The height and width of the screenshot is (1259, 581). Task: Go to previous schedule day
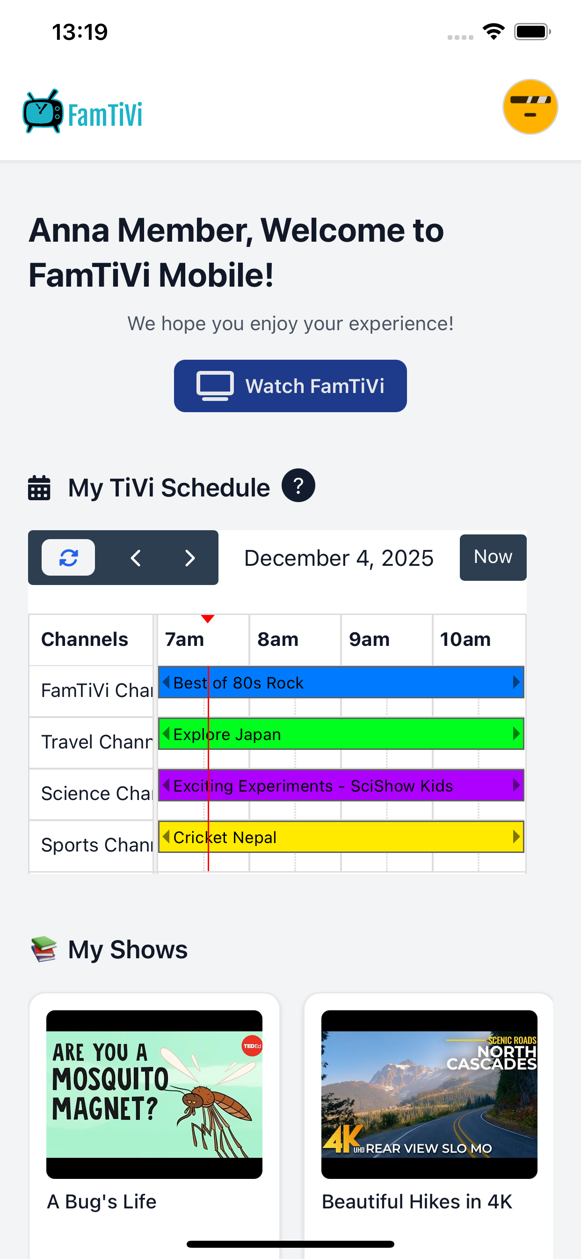(136, 558)
